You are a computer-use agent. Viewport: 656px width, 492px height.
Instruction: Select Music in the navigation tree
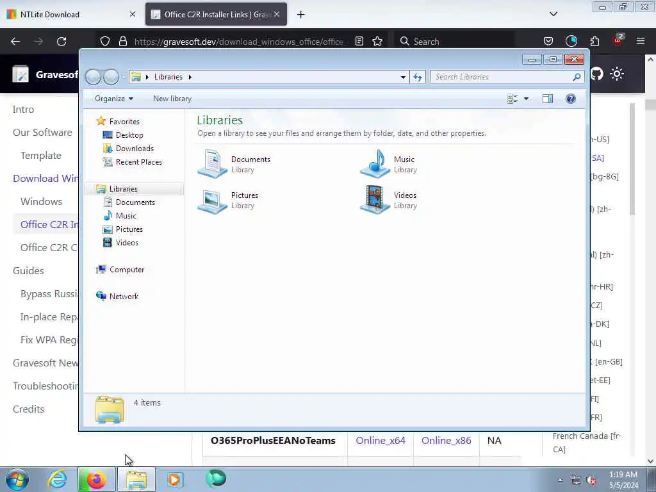[120, 216]
